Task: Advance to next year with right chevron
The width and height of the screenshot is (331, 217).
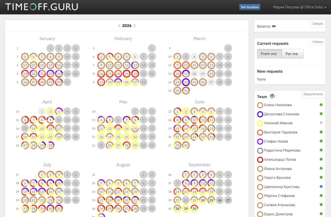Action: [x=134, y=25]
